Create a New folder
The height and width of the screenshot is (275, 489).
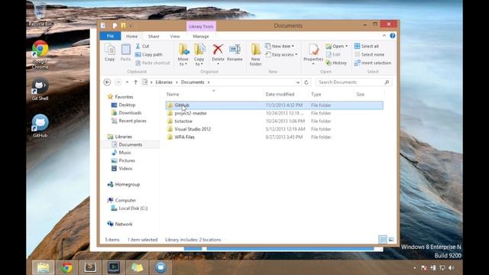point(255,54)
